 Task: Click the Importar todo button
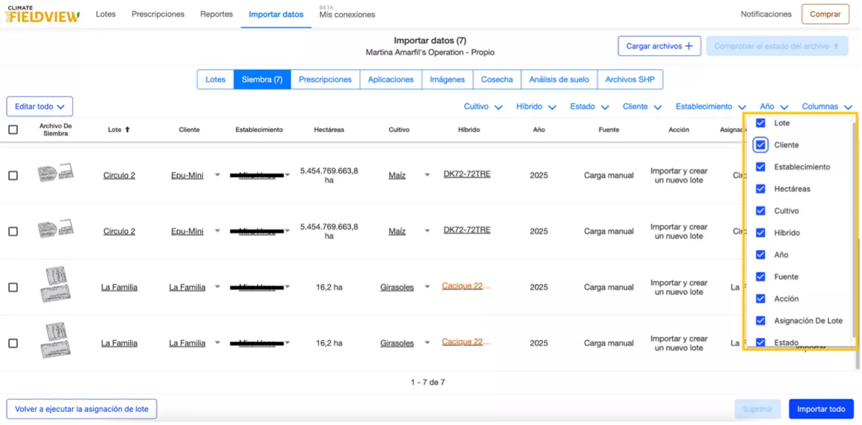(x=821, y=409)
